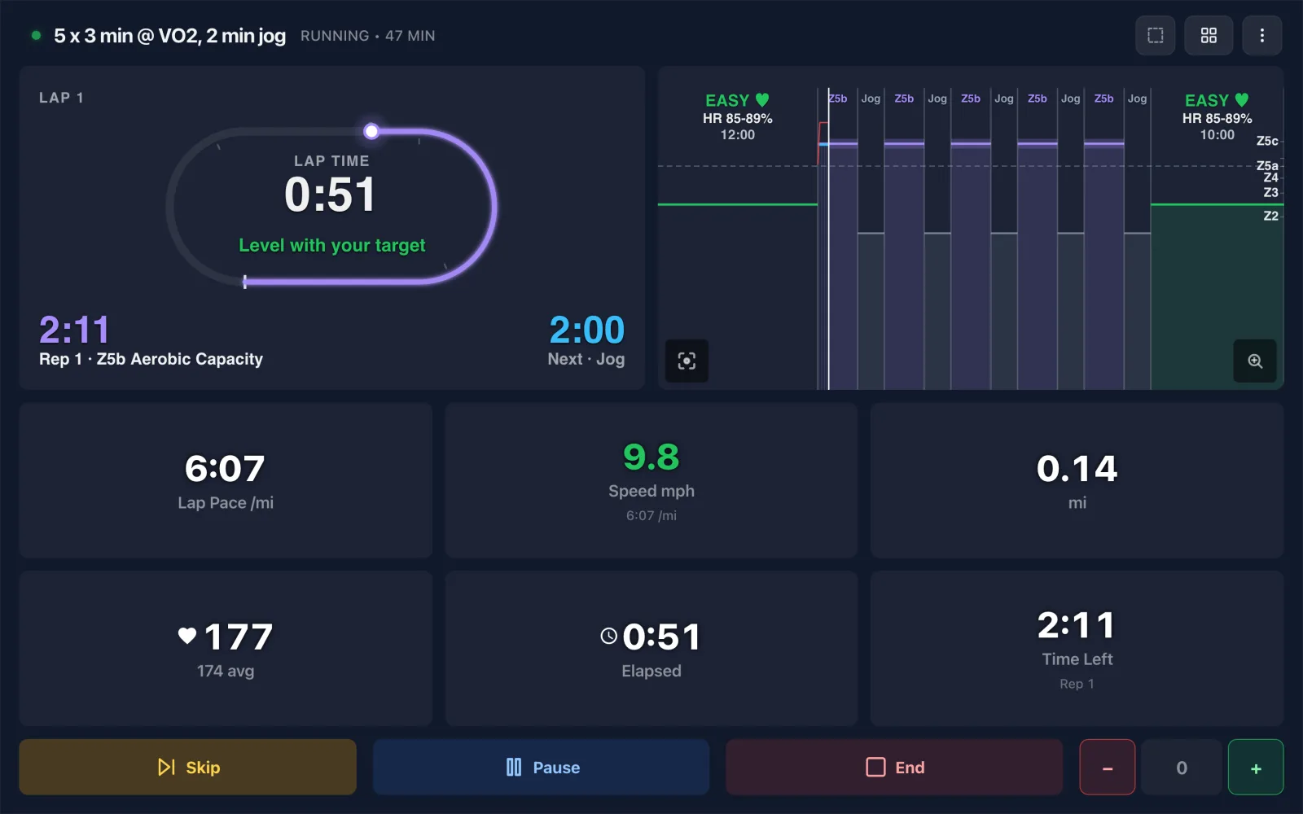Click the heart icon beside 177 heart rate
1303x814 pixels.
[x=187, y=636]
